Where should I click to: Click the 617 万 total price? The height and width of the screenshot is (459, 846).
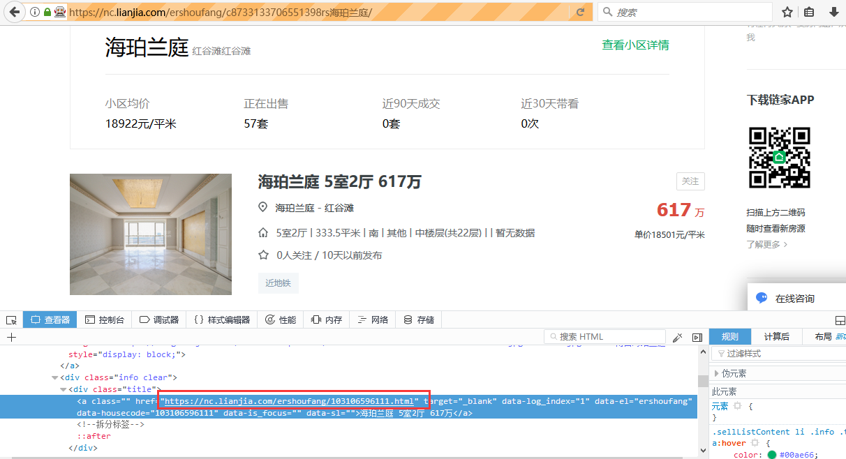(x=681, y=210)
